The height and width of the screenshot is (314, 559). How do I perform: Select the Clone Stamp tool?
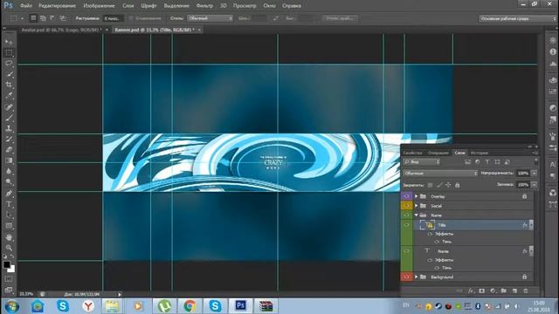coord(9,128)
